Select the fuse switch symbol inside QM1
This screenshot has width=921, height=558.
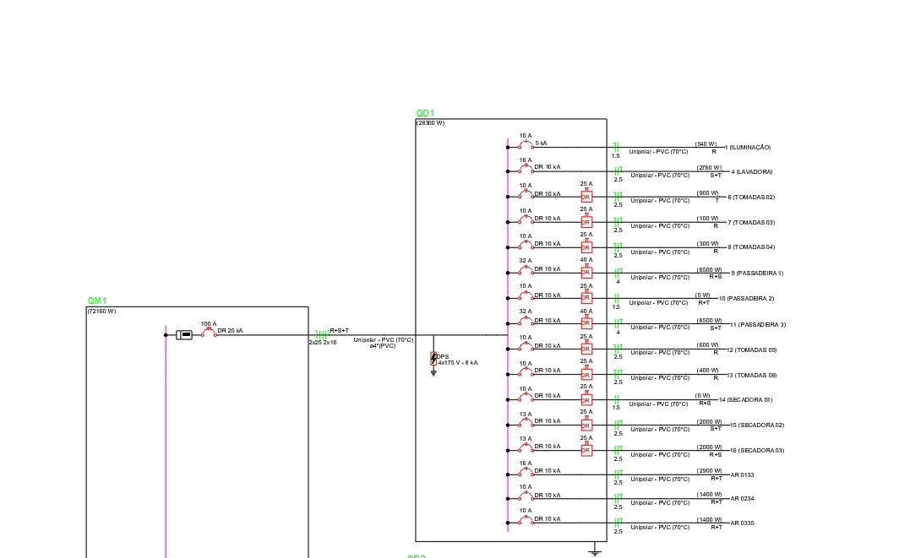click(x=184, y=334)
